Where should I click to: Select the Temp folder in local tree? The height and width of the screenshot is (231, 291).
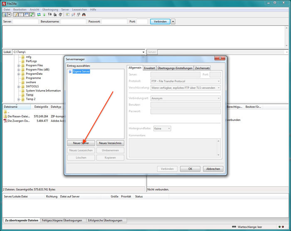point(30,95)
